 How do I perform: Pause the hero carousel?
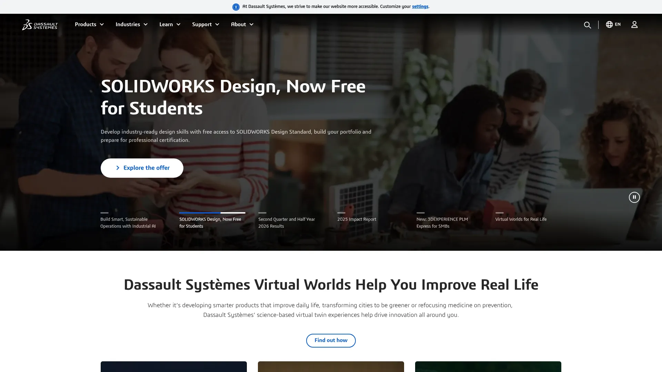coord(634,197)
